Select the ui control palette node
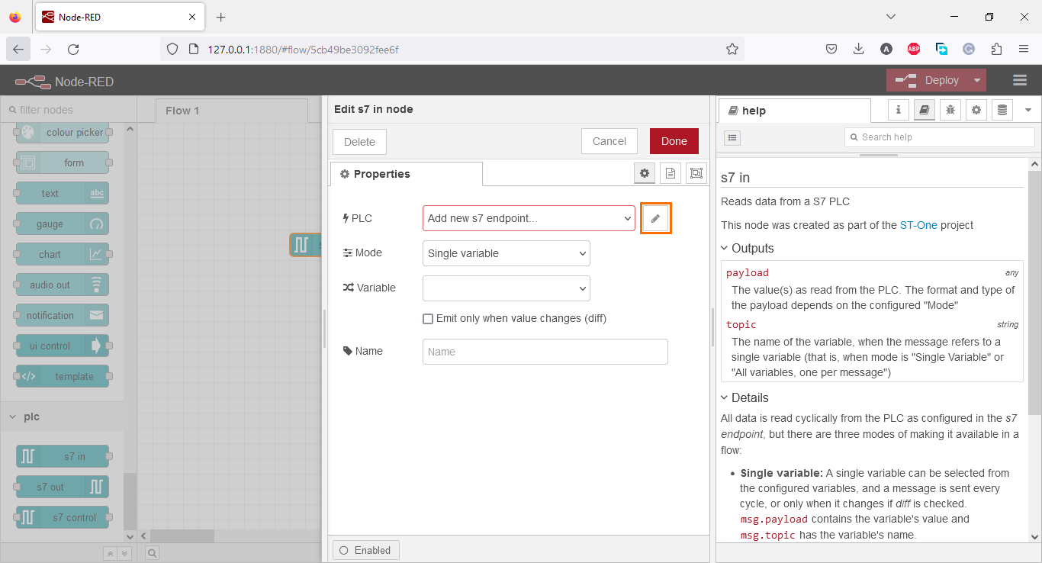Viewport: 1042px width, 563px height. (x=63, y=346)
